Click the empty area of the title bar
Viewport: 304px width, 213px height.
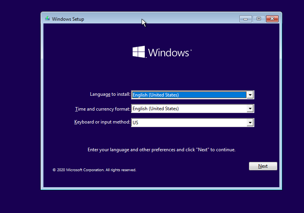point(176,19)
